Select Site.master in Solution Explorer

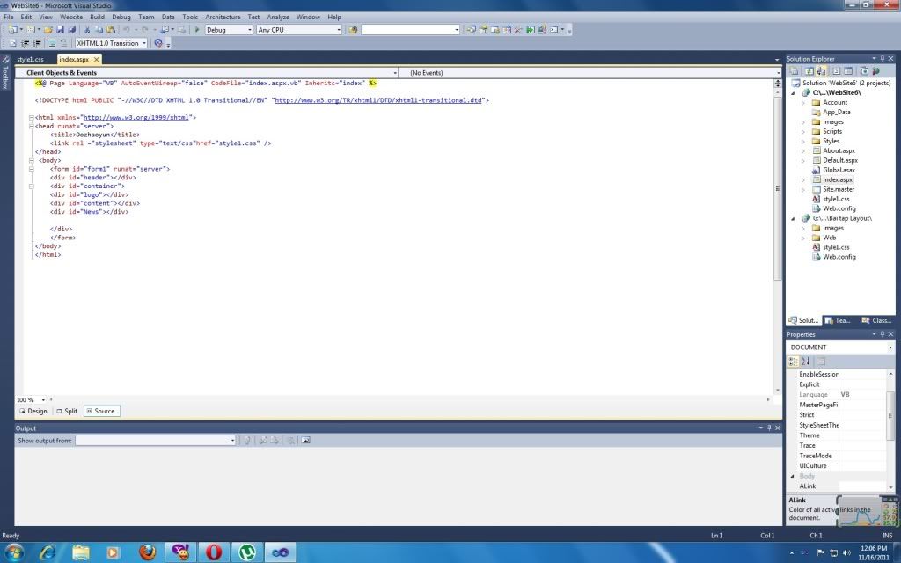click(x=839, y=190)
